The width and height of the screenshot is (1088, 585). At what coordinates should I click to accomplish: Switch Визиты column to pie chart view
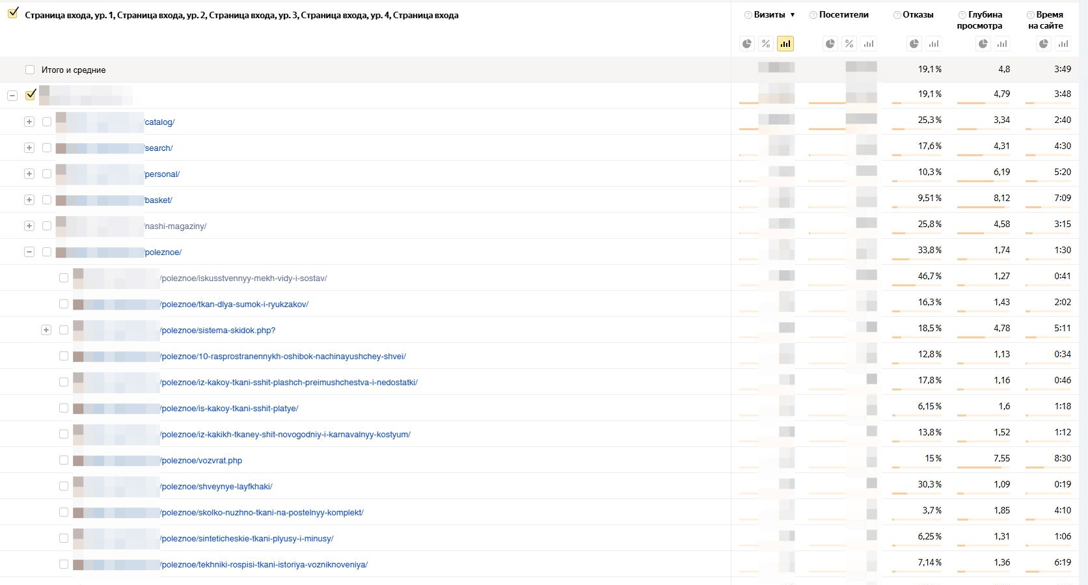[747, 44]
